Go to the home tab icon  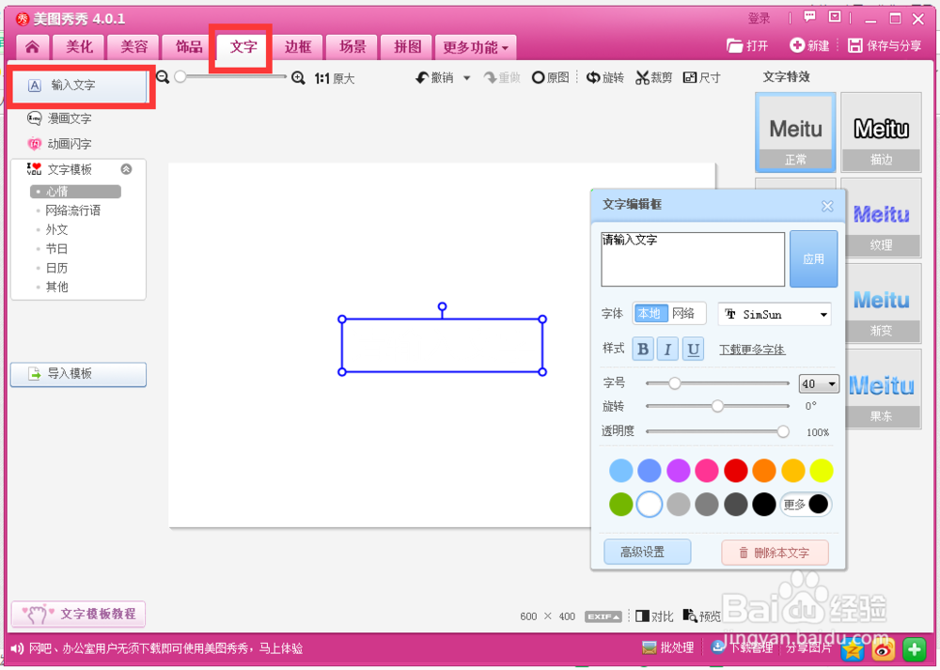(x=32, y=47)
